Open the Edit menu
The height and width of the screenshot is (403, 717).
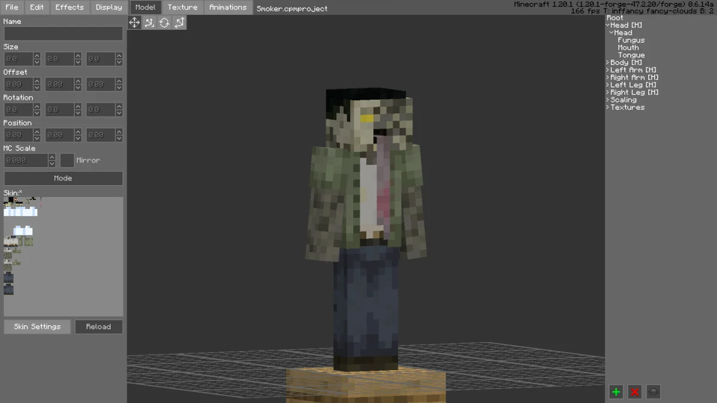(37, 7)
